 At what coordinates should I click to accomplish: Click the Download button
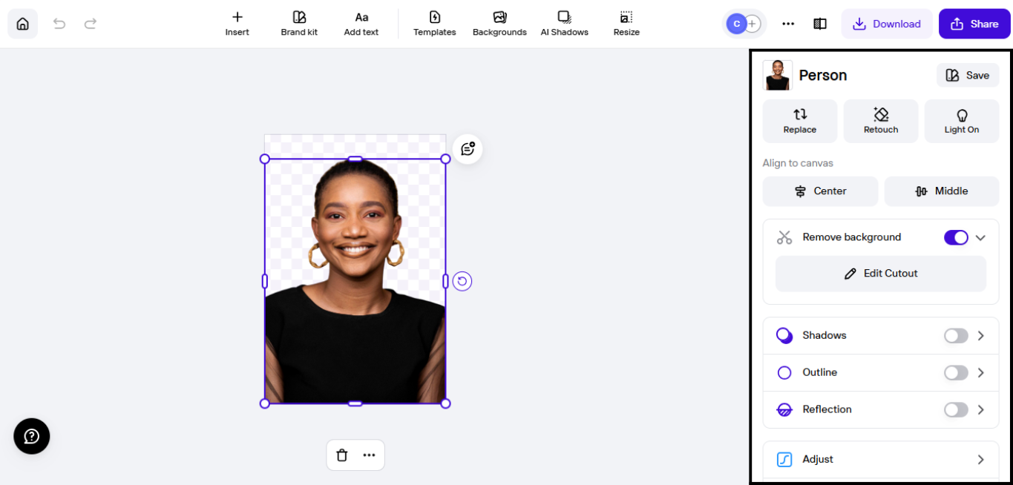[887, 23]
